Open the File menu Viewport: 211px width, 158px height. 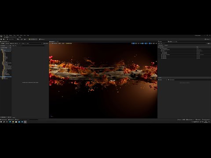point(4,35)
